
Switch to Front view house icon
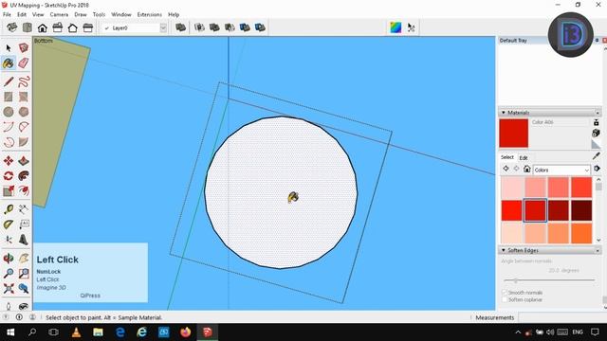[42, 27]
